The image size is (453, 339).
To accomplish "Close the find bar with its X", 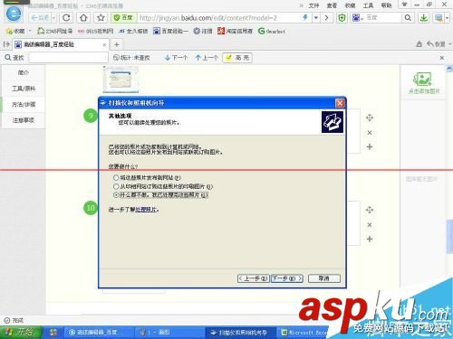I will (442, 58).
